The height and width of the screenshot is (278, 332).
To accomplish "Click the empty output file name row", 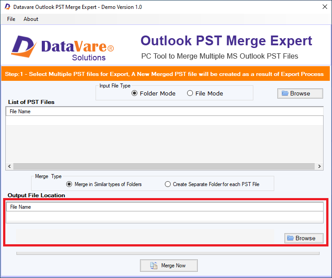I will 165,216.
